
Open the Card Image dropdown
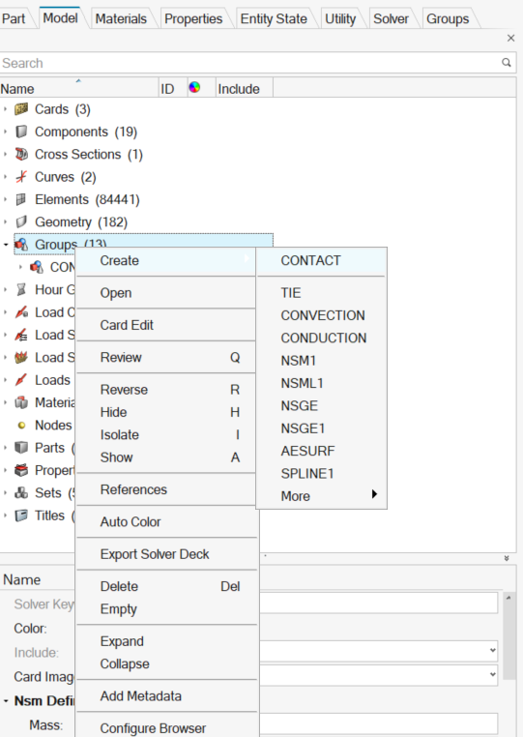492,674
